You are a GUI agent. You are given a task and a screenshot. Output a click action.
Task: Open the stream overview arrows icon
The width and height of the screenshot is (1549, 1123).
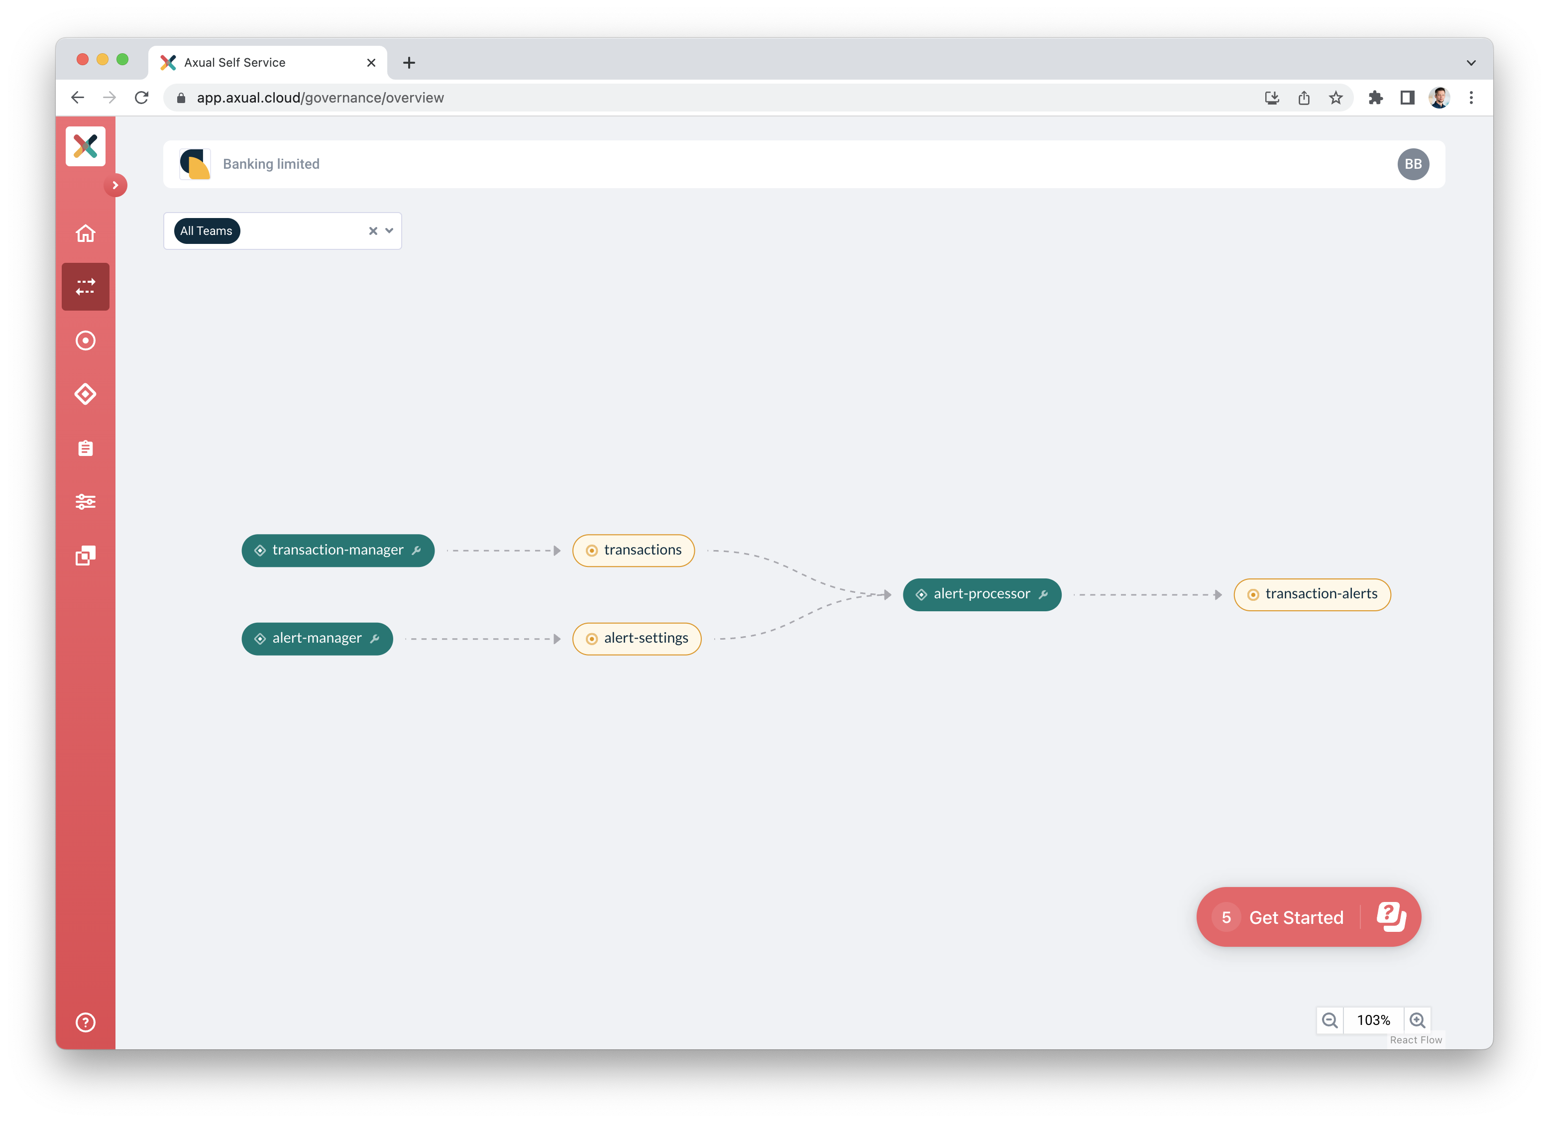tap(86, 287)
